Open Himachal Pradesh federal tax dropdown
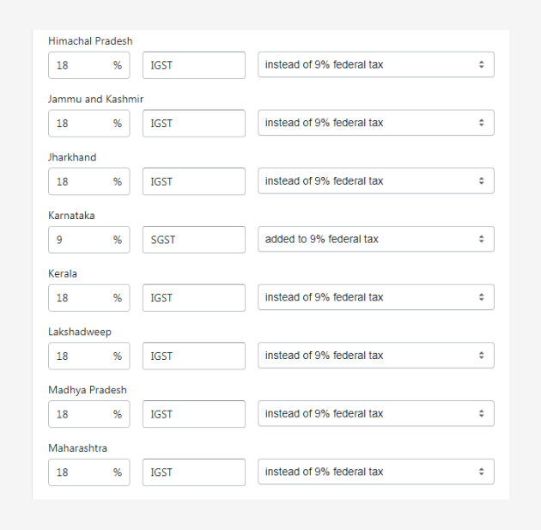The width and height of the screenshot is (541, 530). [376, 64]
